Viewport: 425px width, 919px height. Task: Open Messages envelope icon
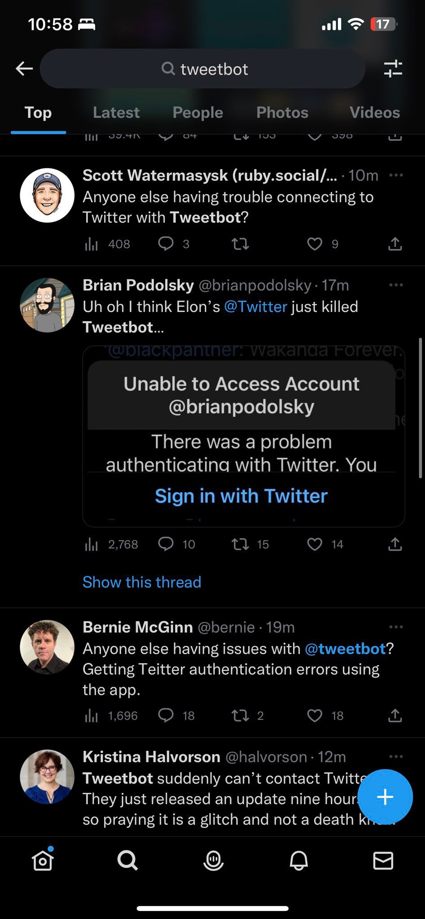click(x=383, y=861)
